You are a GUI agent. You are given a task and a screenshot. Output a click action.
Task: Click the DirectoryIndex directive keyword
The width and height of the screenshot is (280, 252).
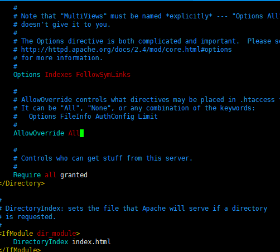click(x=41, y=242)
